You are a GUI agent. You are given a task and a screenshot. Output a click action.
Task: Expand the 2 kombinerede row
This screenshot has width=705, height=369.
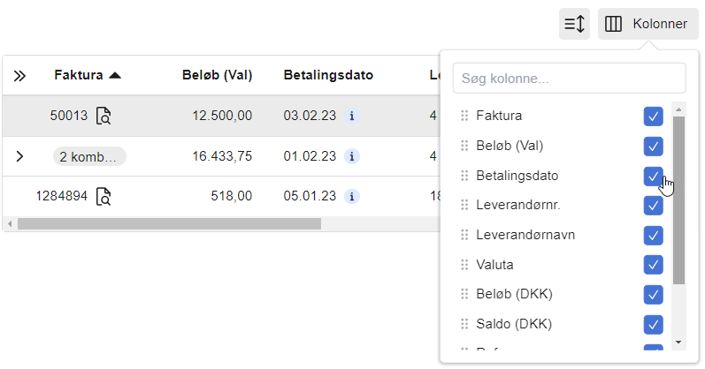click(x=20, y=156)
